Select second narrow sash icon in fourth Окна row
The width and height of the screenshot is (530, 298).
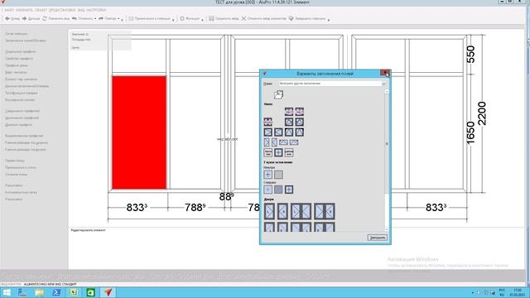coord(274,142)
